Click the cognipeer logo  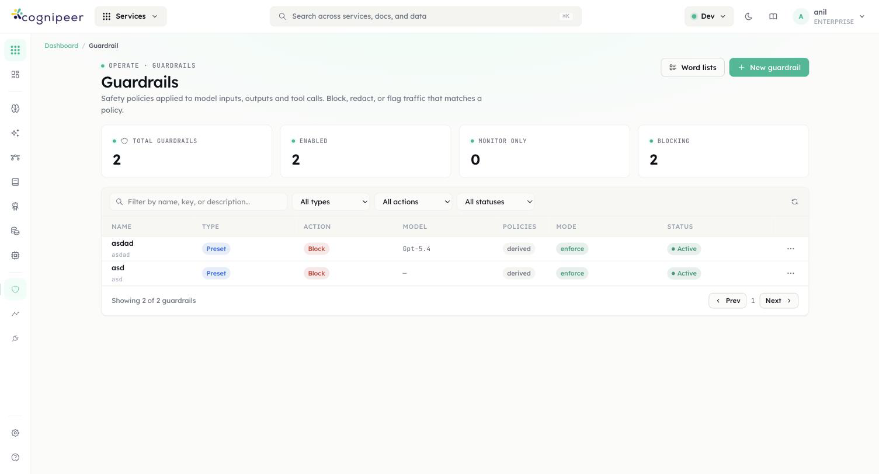47,16
